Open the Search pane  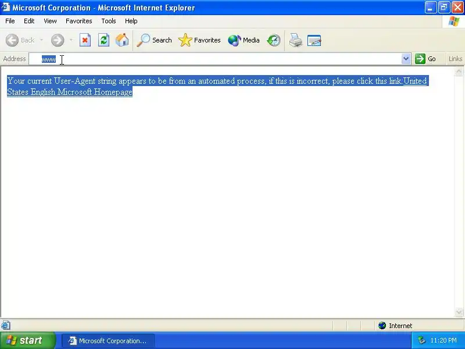(x=154, y=40)
